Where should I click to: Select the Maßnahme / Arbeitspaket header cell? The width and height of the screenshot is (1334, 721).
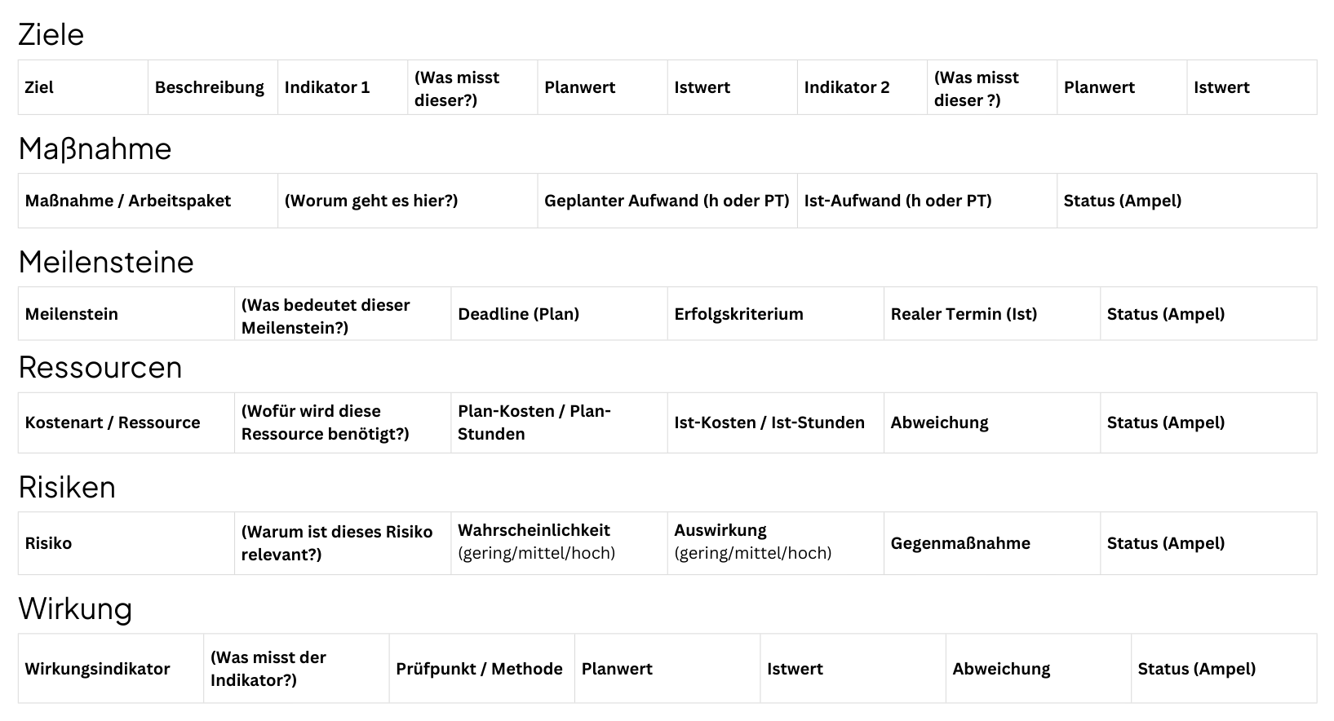[x=128, y=201]
